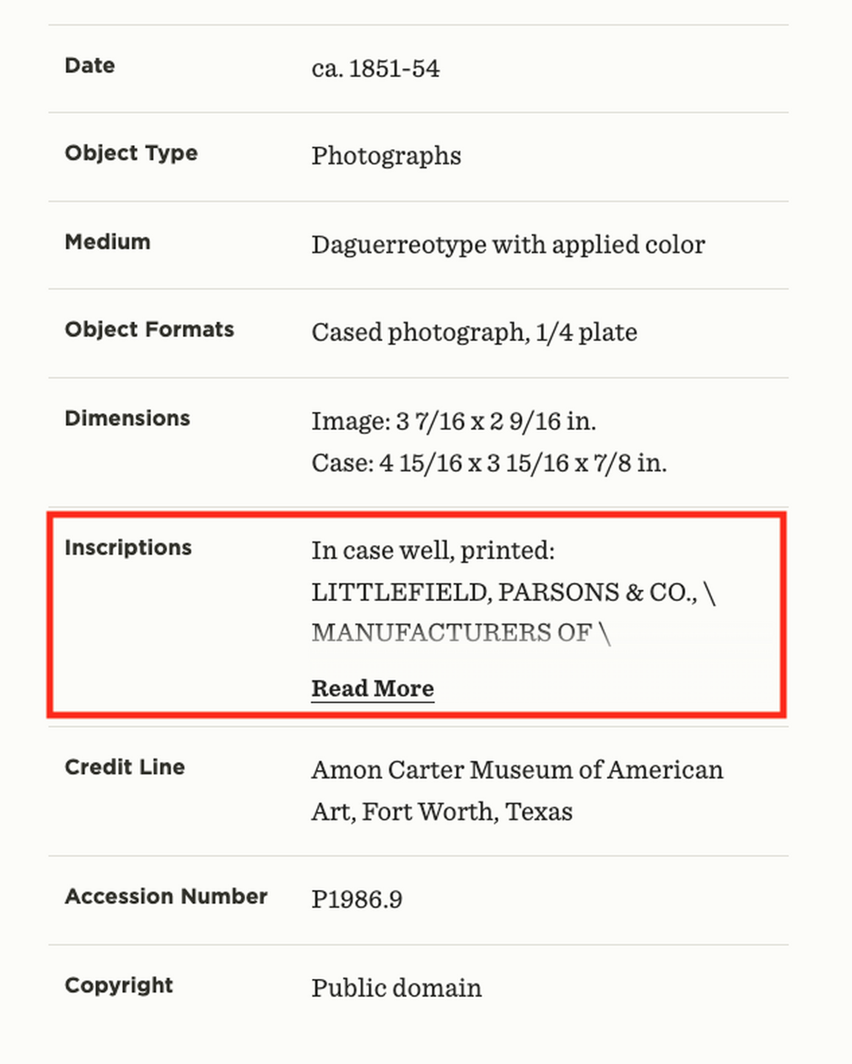This screenshot has width=852, height=1064.
Task: Select the Photographs value
Action: click(x=386, y=156)
